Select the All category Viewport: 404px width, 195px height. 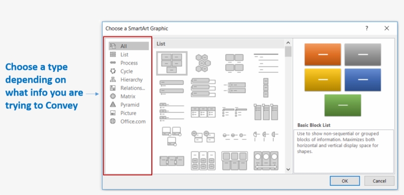[x=129, y=46]
